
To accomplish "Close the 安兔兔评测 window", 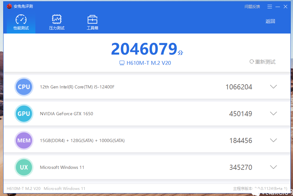I will pyautogui.click(x=286, y=7).
